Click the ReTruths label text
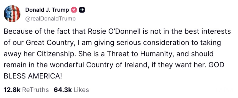 click(35, 90)
